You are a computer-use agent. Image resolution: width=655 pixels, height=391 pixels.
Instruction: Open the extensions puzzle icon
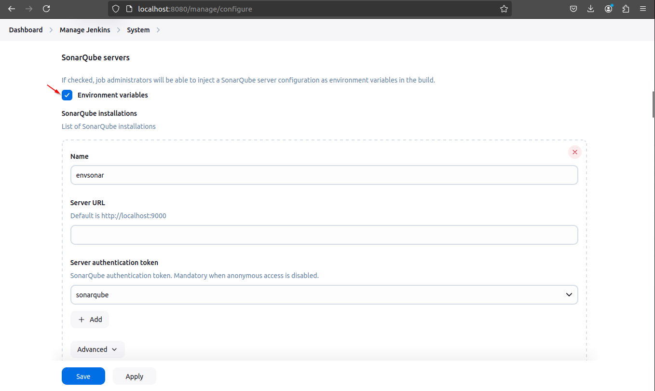coord(626,9)
